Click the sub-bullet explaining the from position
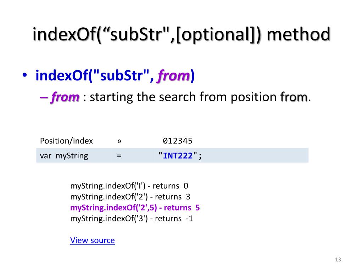Viewport: 363px width, 272px height. (175, 97)
